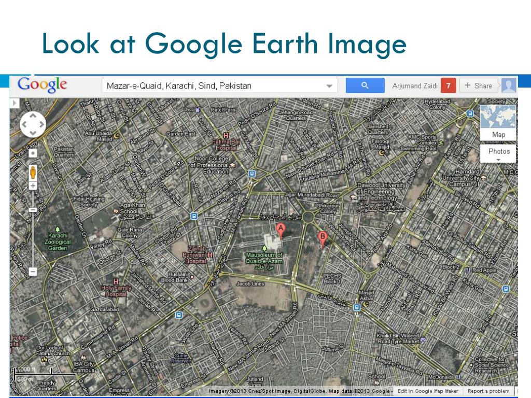The height and width of the screenshot is (398, 531).
Task: Click the Pakistan Quarters label
Action: (x=64, y=152)
